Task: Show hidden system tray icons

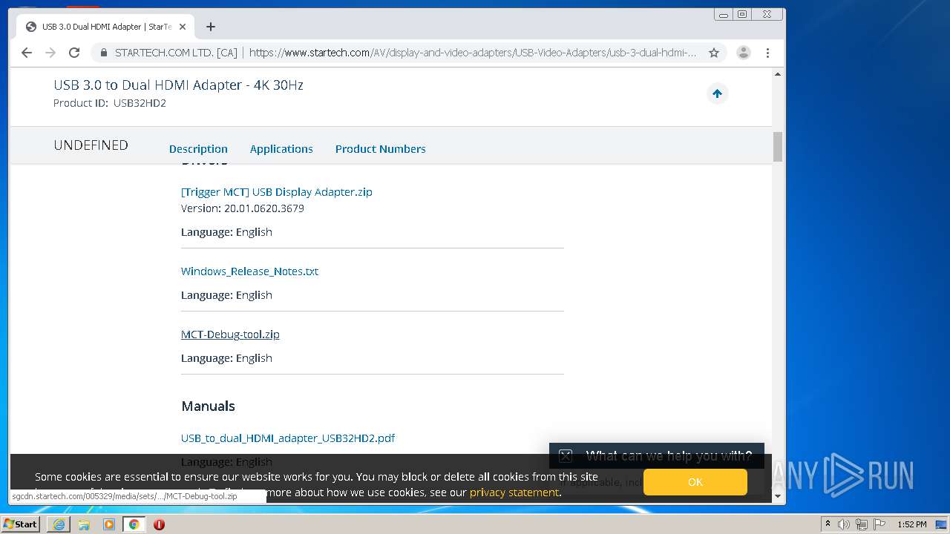Action: [828, 524]
